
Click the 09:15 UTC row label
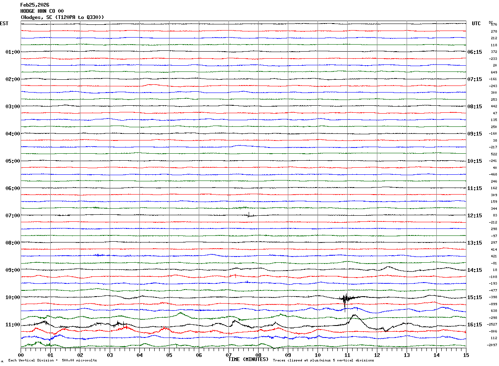click(474, 134)
